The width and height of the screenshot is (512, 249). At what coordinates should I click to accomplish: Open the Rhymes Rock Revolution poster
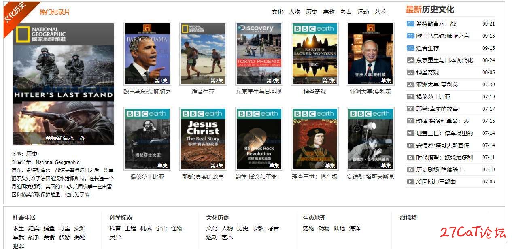(x=259, y=139)
